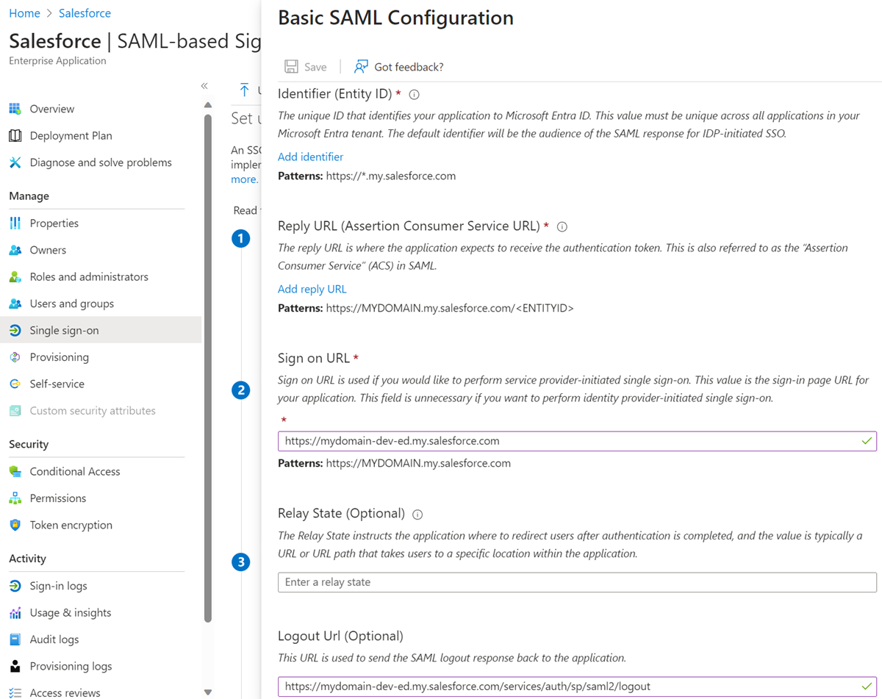The width and height of the screenshot is (882, 699).
Task: Open Diagnose and solve problems
Action: tap(101, 162)
